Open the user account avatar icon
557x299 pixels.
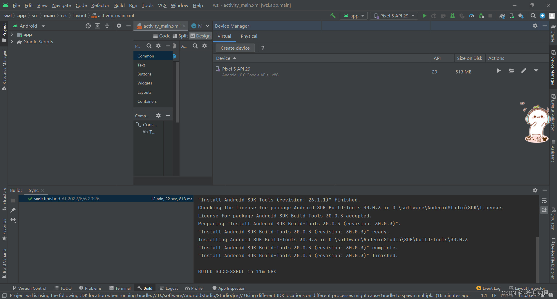(x=552, y=16)
